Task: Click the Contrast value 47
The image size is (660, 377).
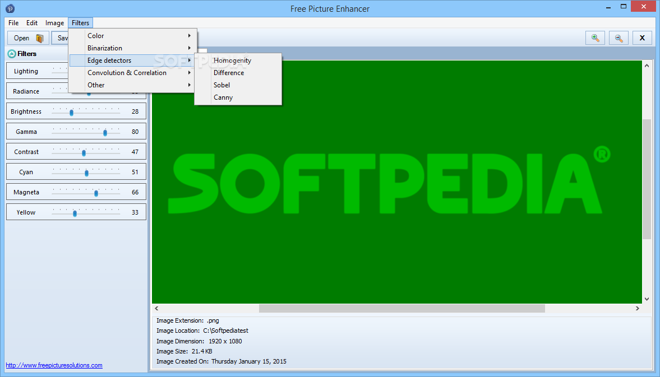Action: (135, 152)
